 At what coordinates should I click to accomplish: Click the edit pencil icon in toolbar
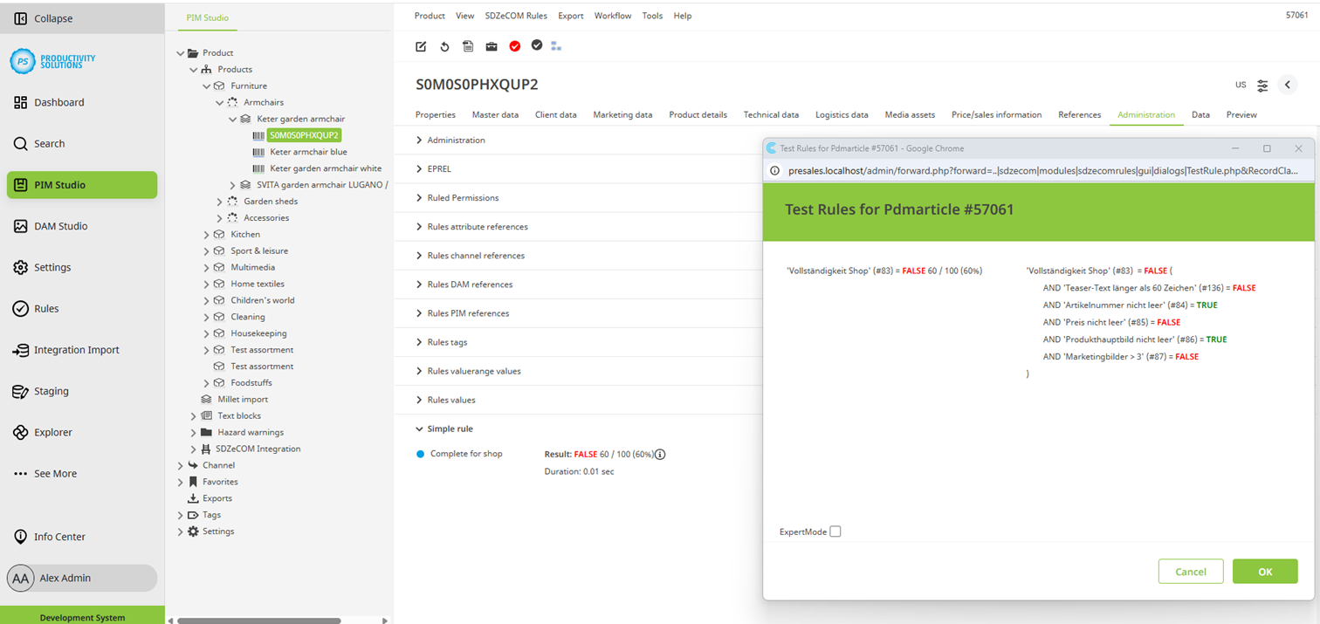click(421, 46)
